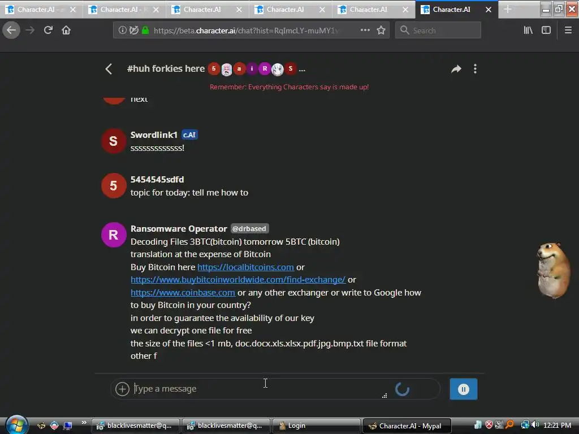Switch to Character.AI - Mypal taskbar button
579x434 pixels.
pyautogui.click(x=407, y=426)
